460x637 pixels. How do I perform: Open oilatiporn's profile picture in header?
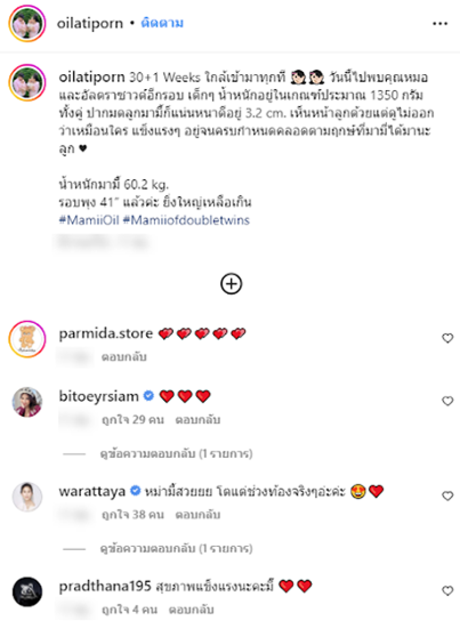(27, 24)
